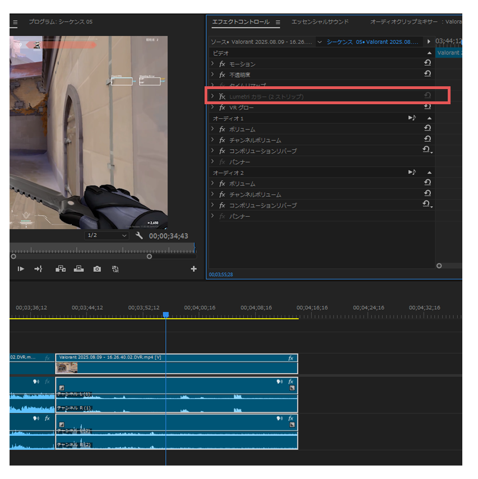Click the 00;00;34;43 timecode in Program monitor
The image size is (478, 479).
(x=169, y=236)
